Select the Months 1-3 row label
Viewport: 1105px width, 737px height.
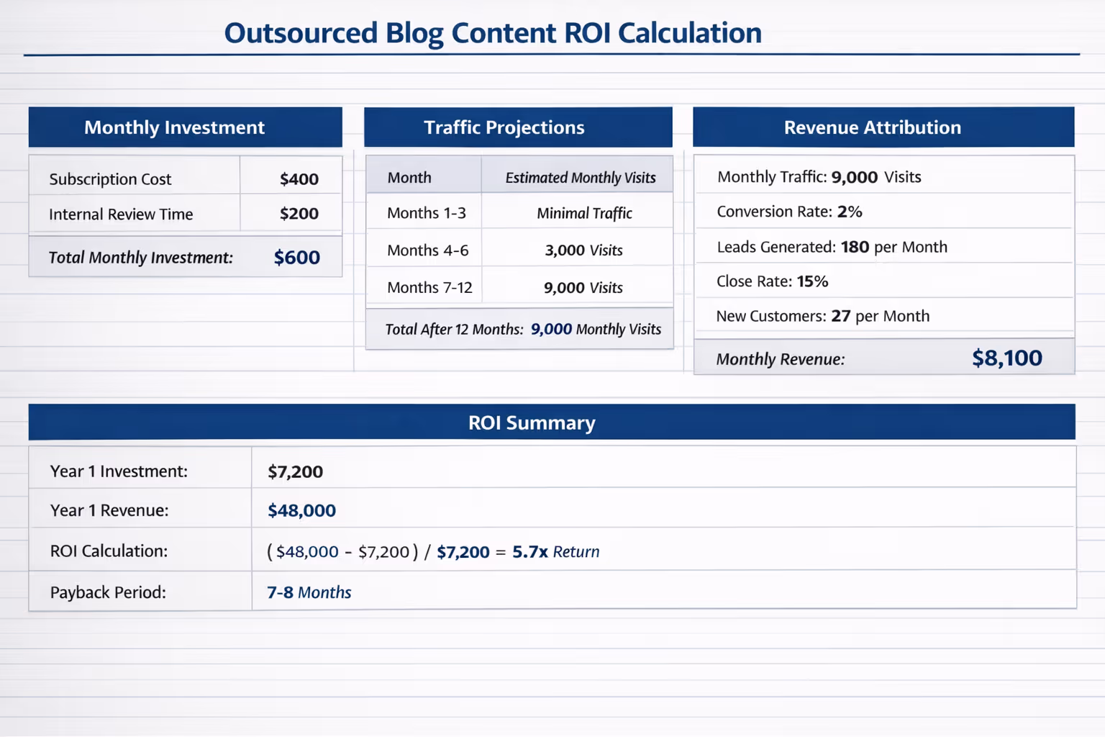[x=427, y=213]
